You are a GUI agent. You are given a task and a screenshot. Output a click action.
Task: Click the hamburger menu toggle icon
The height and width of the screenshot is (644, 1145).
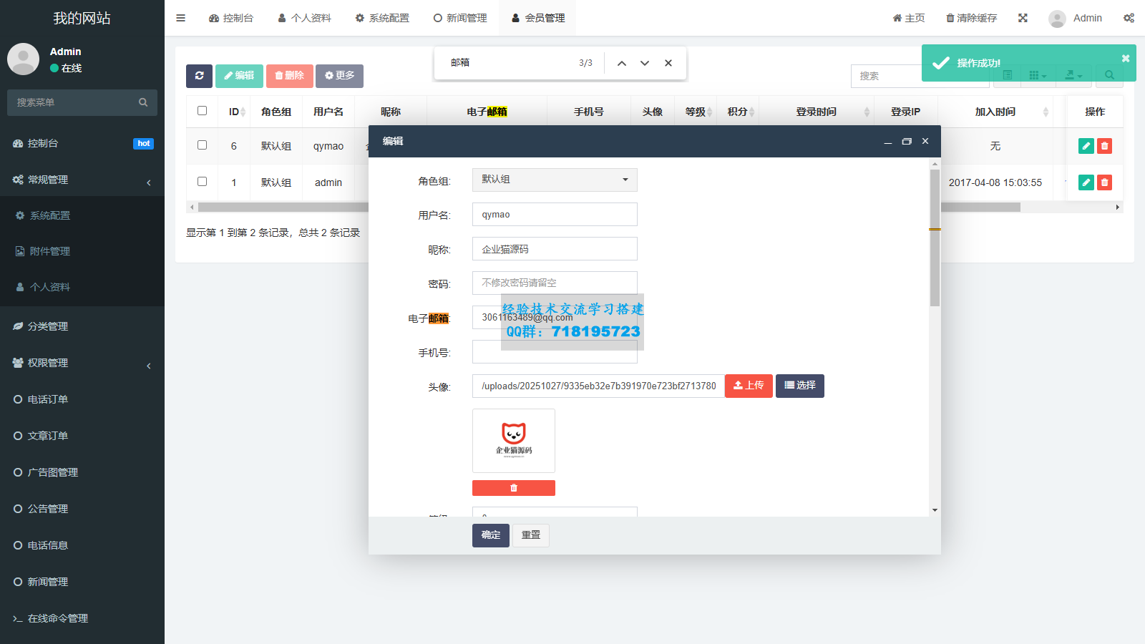click(180, 18)
